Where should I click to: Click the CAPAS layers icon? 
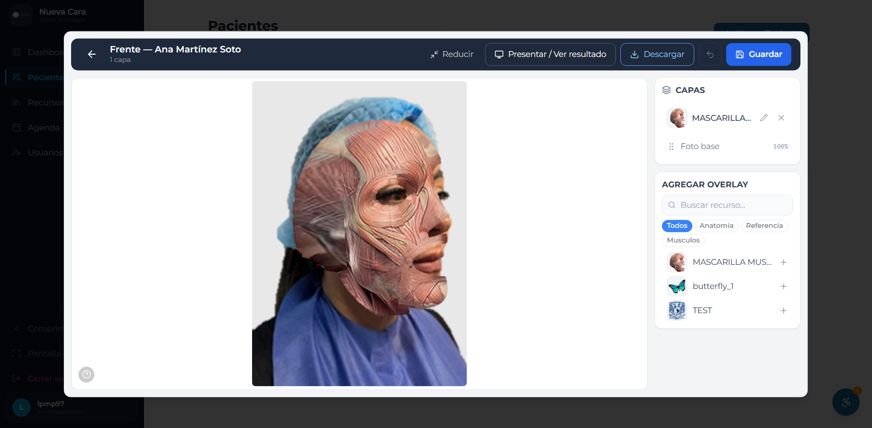[666, 90]
